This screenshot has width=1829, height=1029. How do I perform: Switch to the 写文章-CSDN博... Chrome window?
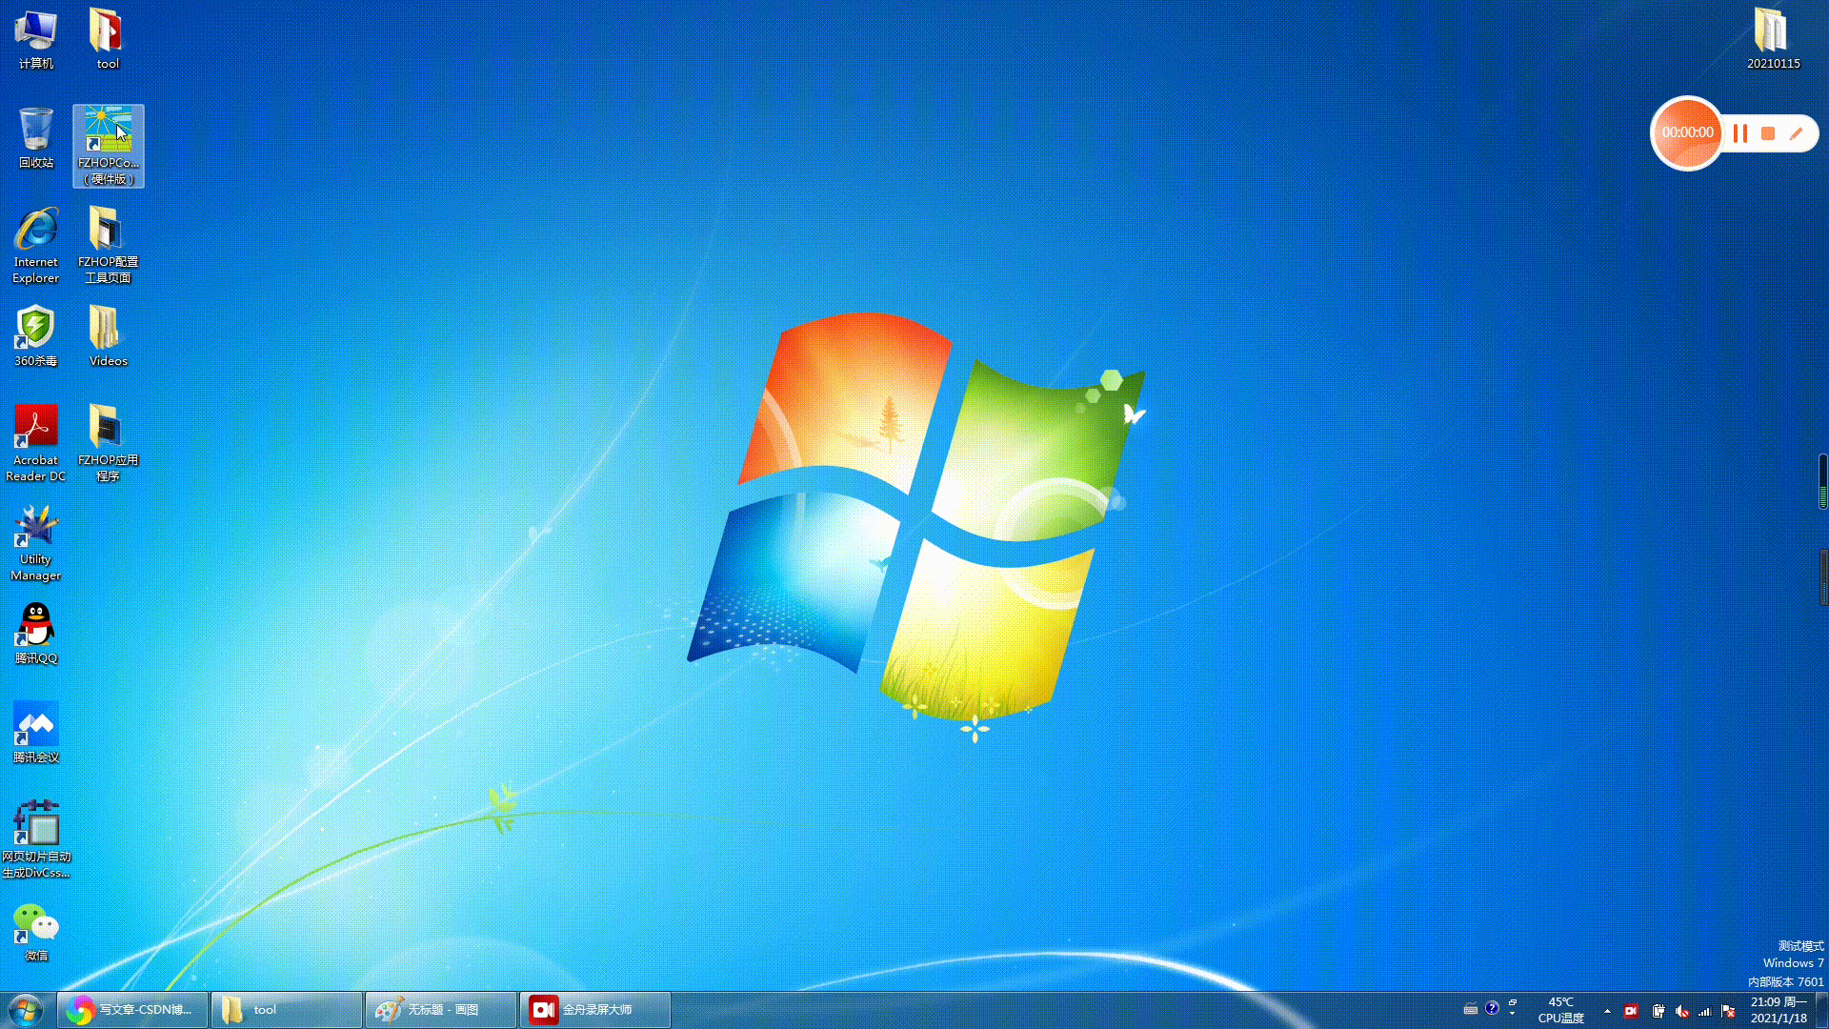[x=132, y=1010]
